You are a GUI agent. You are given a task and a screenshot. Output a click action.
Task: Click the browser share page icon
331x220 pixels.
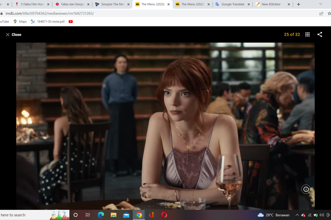point(321,13)
